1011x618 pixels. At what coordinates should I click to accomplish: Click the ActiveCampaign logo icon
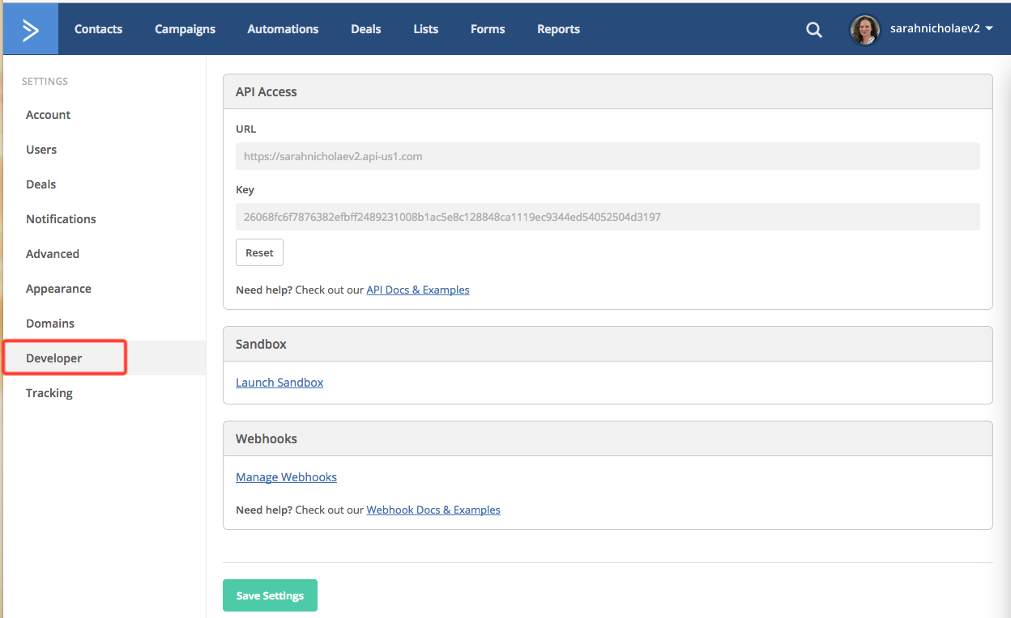(31, 29)
